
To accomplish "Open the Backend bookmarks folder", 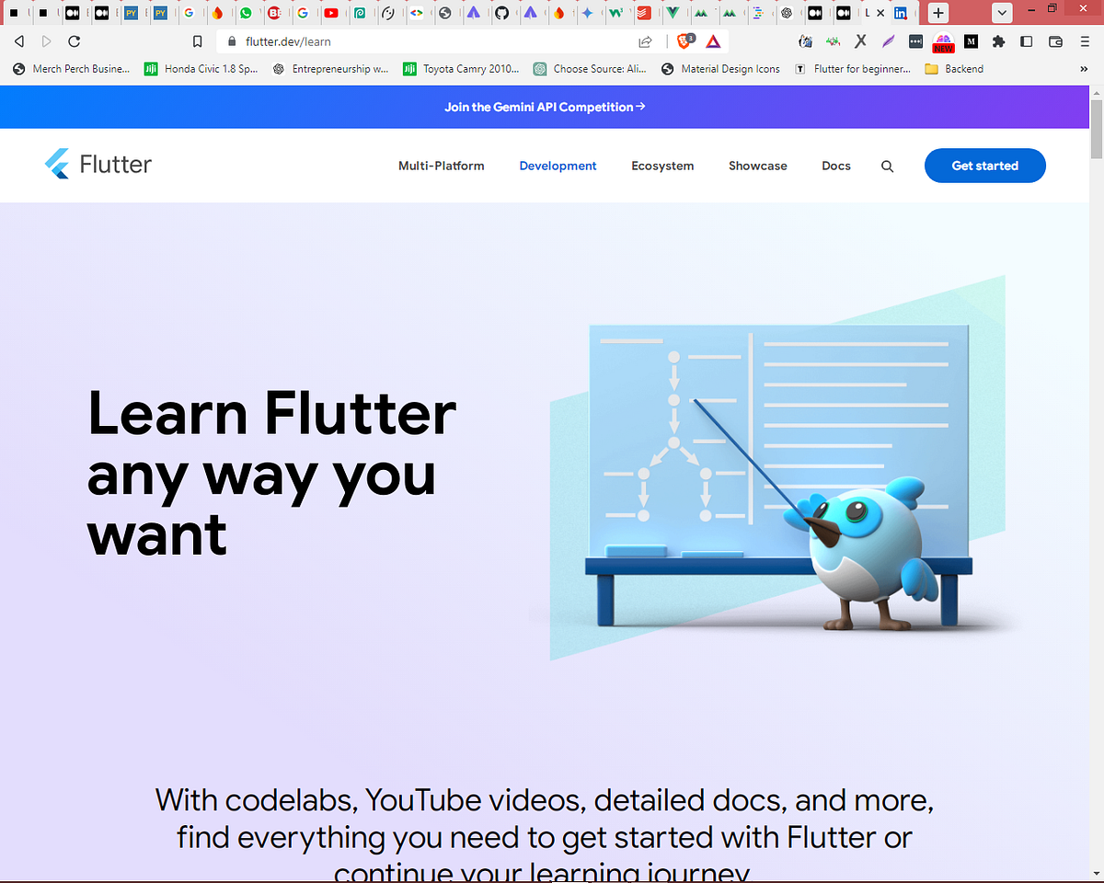I will 954,69.
